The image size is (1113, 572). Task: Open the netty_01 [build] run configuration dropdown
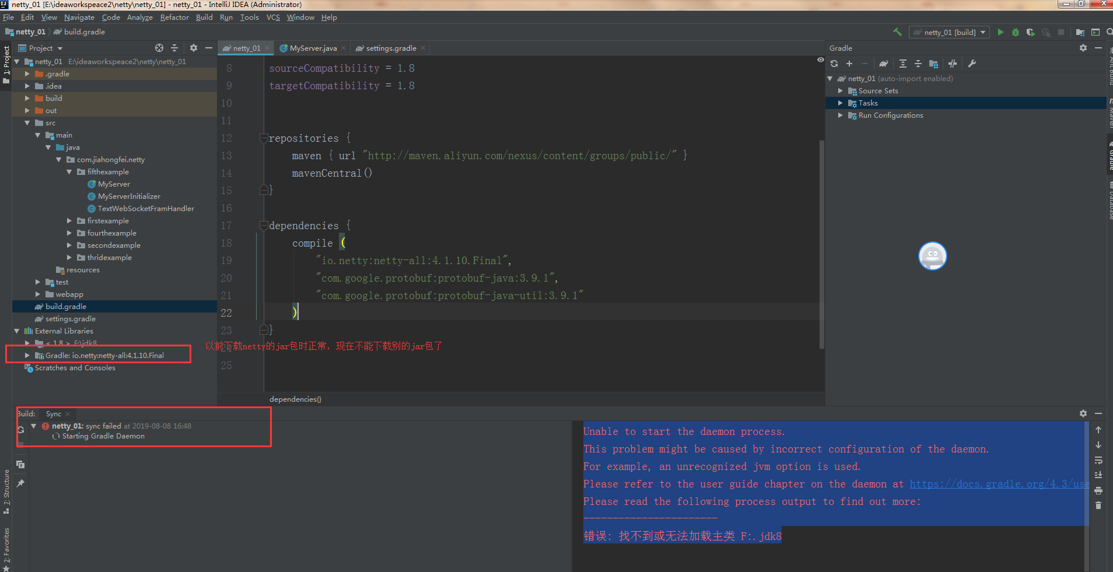click(949, 32)
